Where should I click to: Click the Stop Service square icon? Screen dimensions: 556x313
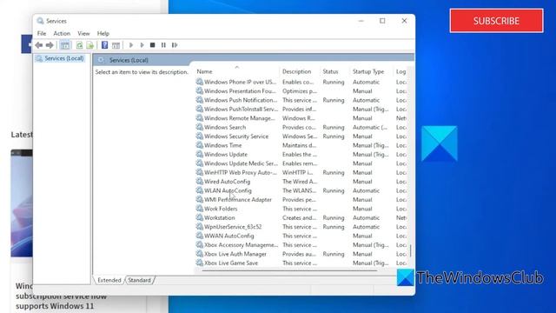click(153, 45)
